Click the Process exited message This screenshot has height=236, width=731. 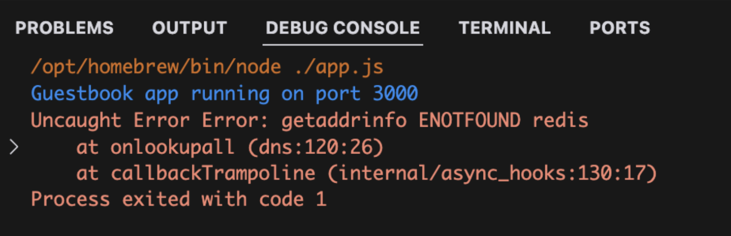(x=111, y=200)
